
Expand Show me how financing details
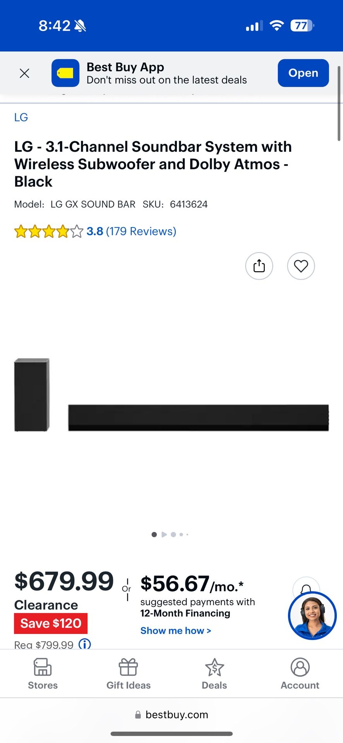(x=176, y=631)
